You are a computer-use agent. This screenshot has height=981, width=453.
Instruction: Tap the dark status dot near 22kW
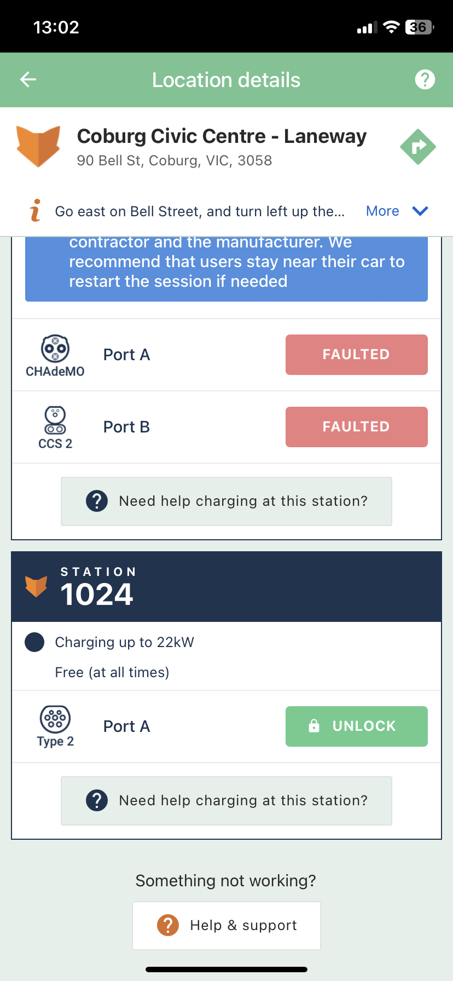(34, 642)
